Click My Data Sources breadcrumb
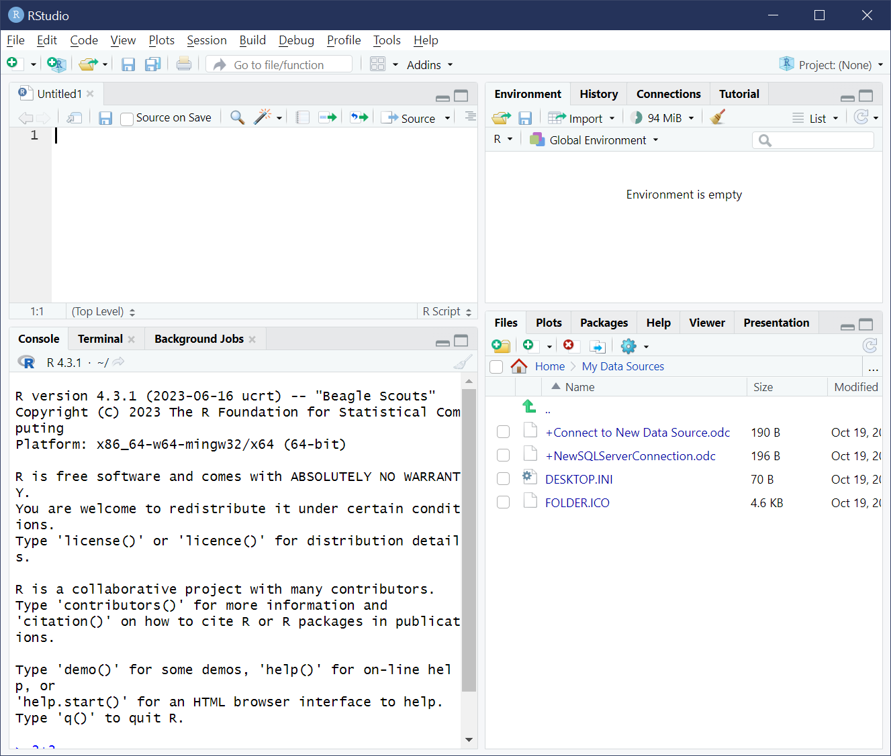Viewport: 891px width, 756px height. point(623,366)
